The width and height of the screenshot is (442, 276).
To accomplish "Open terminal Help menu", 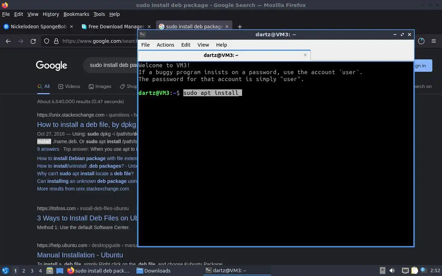I will [x=221, y=45].
